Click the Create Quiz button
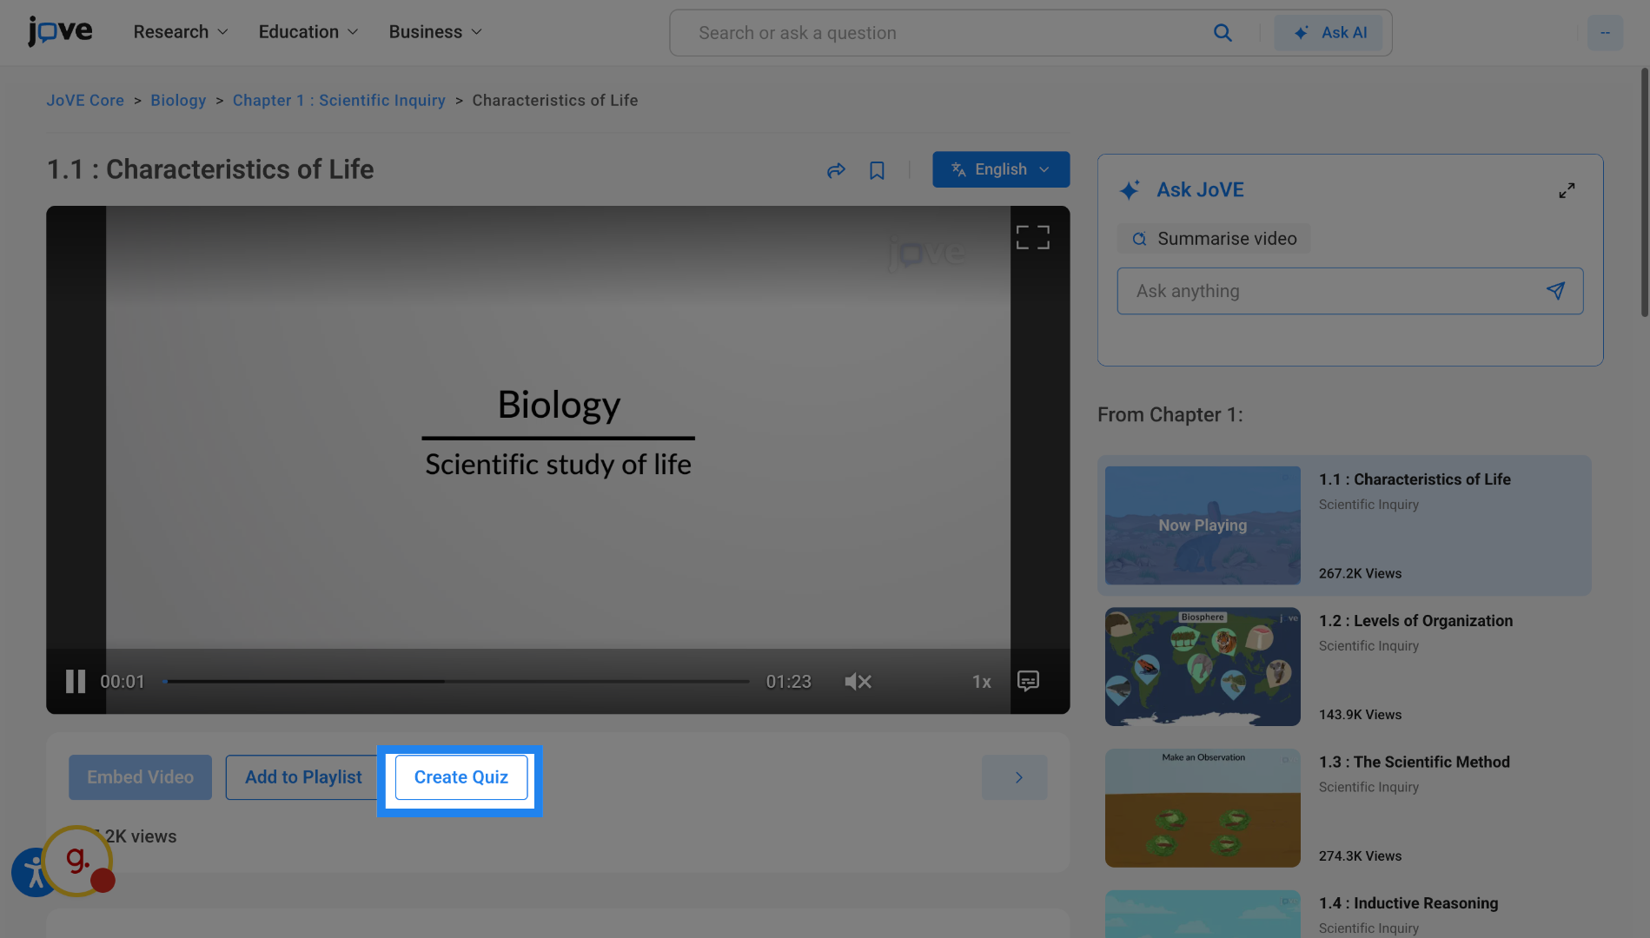The image size is (1650, 938). click(x=461, y=776)
